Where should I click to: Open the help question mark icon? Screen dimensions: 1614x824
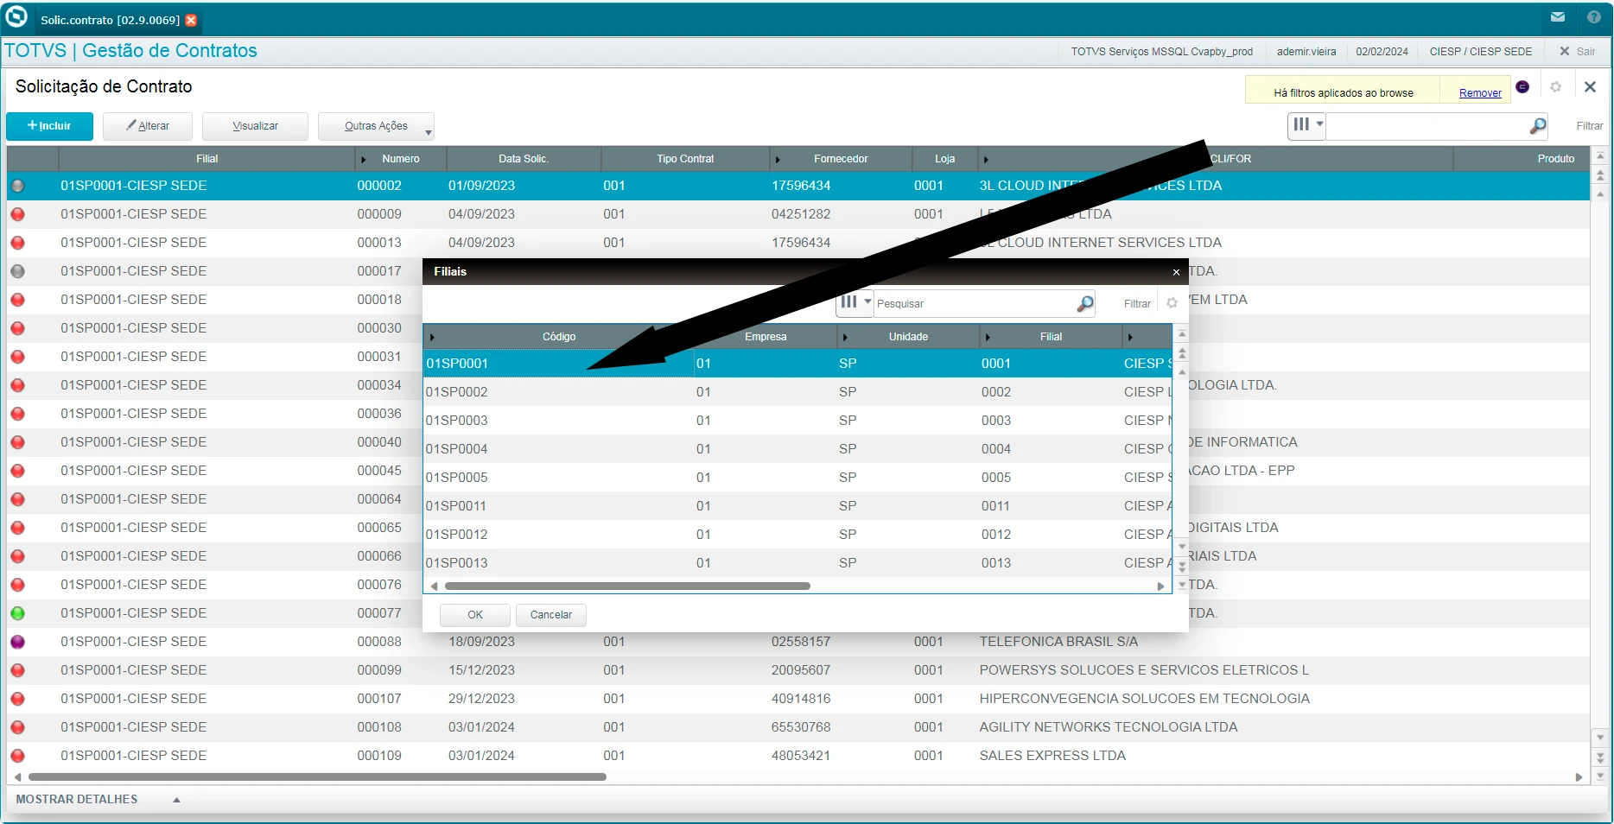(x=1594, y=17)
